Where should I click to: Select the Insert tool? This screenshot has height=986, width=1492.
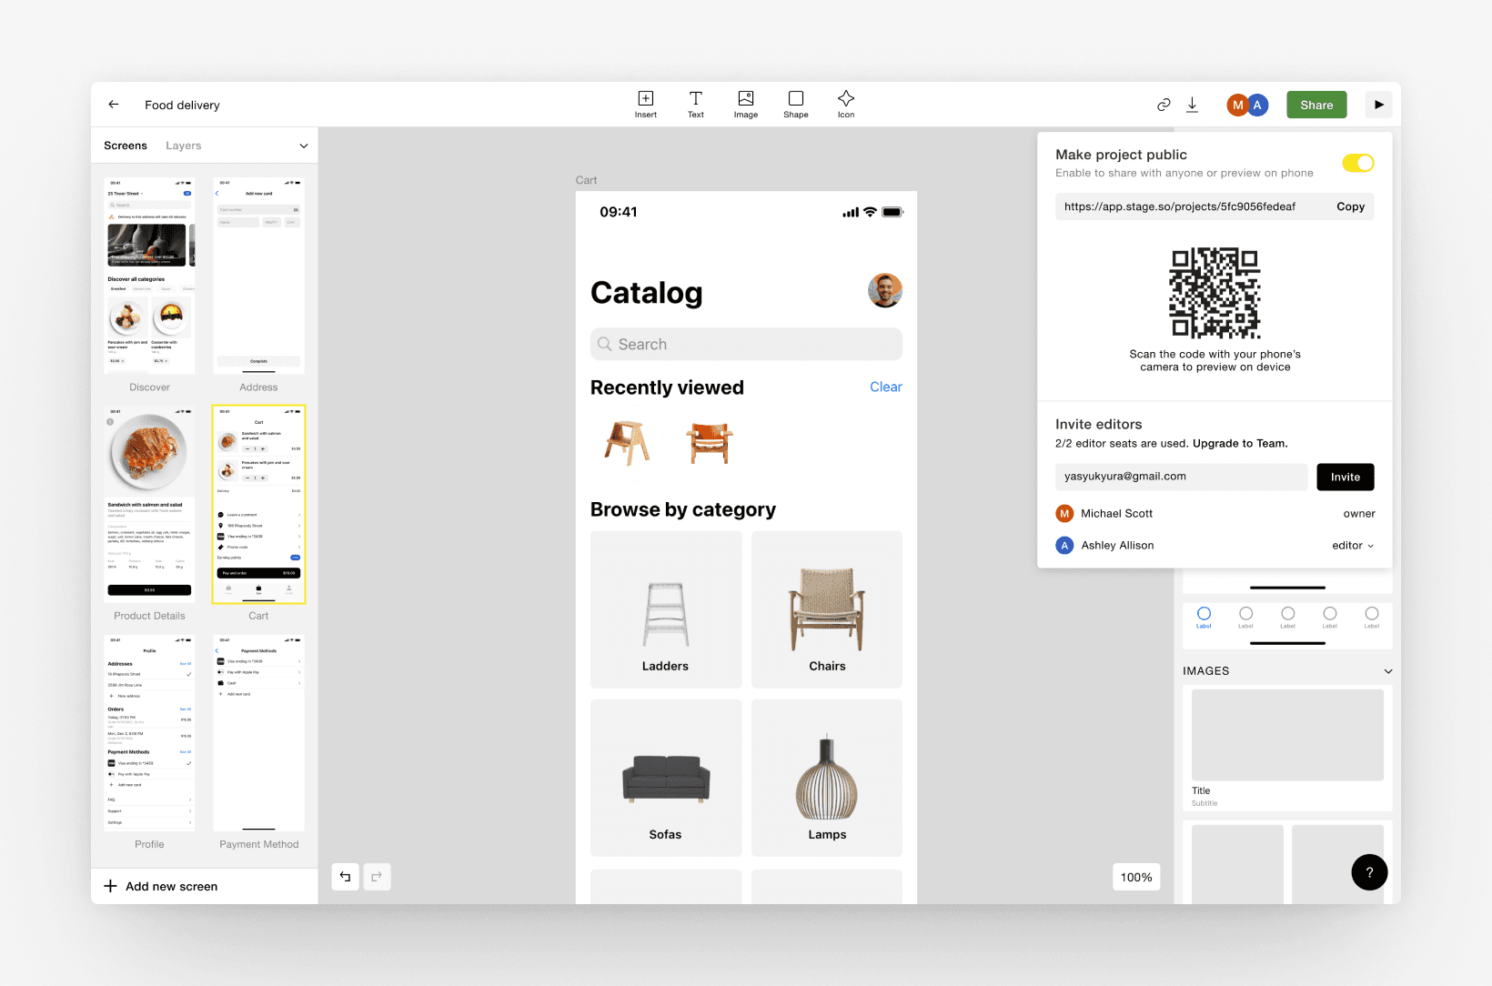[646, 105]
